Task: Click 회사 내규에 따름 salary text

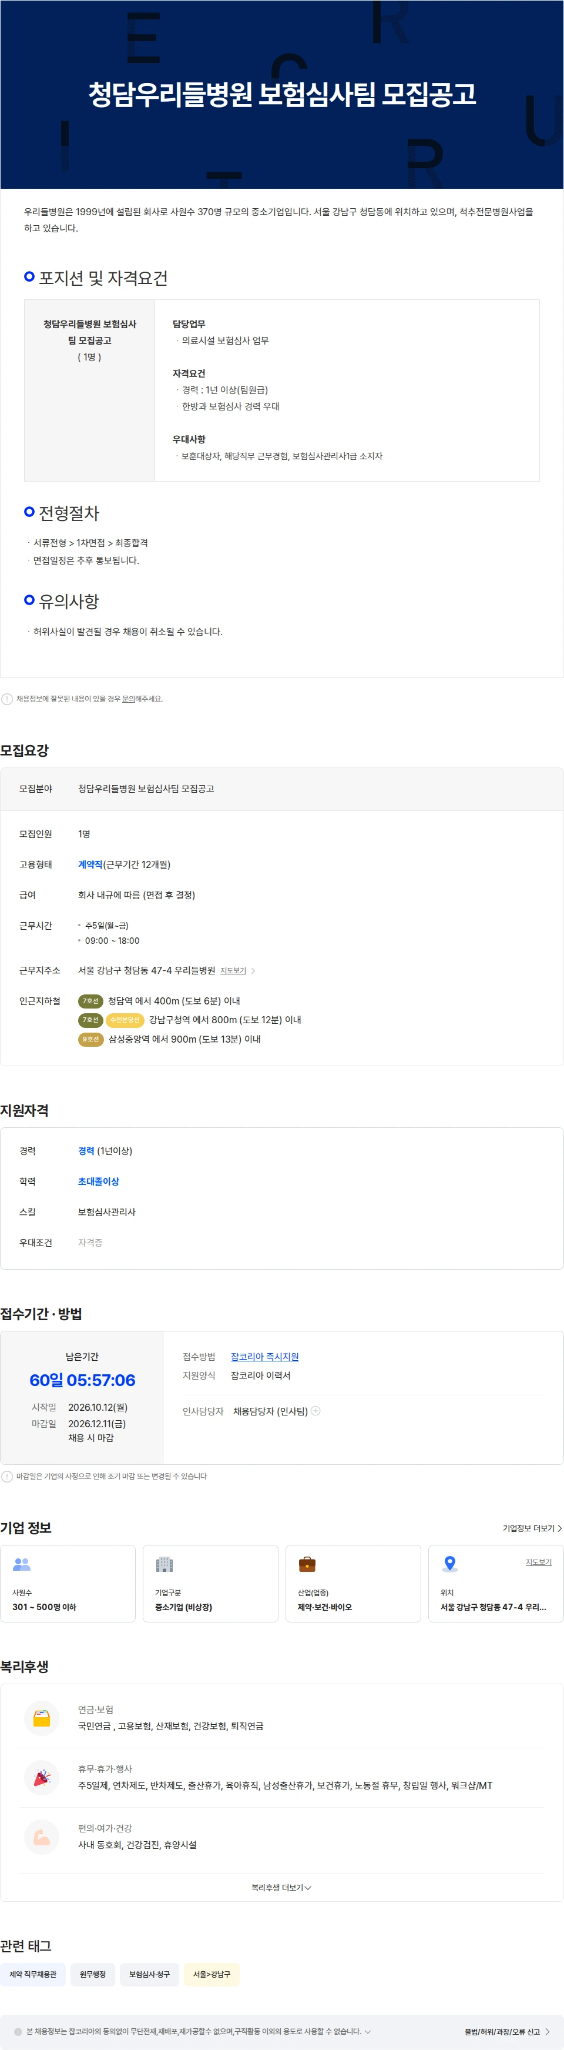Action: pyautogui.click(x=136, y=895)
